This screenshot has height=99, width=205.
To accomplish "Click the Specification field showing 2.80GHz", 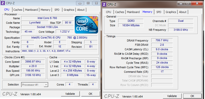I will point(59,38).
